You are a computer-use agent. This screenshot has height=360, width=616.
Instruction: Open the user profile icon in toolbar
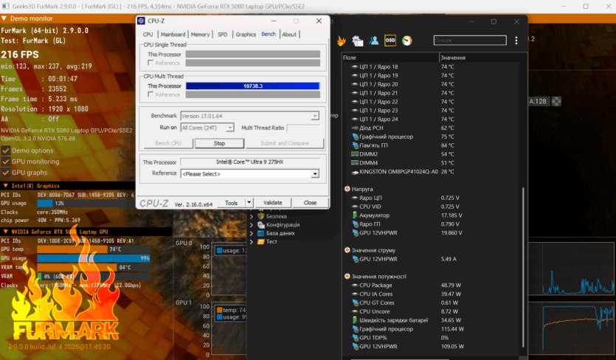374,41
